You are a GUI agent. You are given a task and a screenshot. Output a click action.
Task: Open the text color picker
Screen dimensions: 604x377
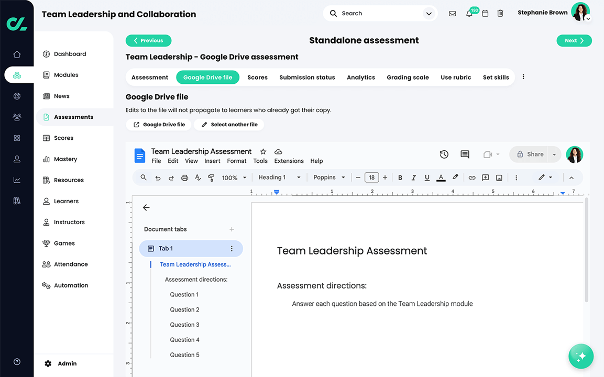(x=441, y=178)
